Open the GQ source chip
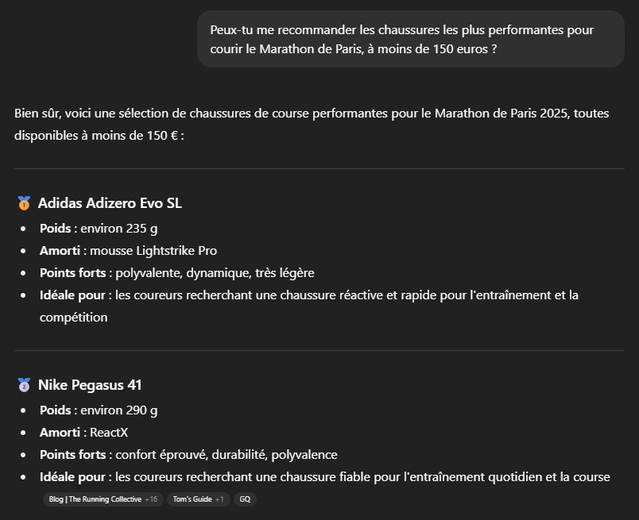639x520 pixels. 245,499
